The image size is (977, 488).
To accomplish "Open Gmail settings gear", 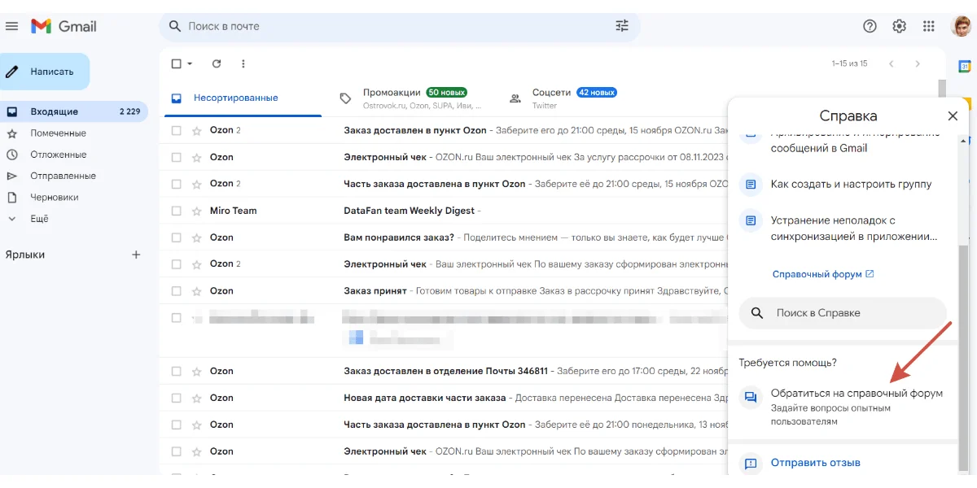I will coord(899,26).
